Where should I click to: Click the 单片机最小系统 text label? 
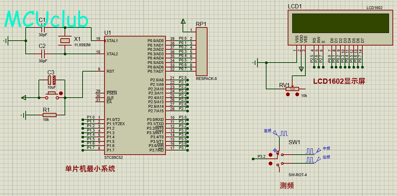tap(90, 169)
